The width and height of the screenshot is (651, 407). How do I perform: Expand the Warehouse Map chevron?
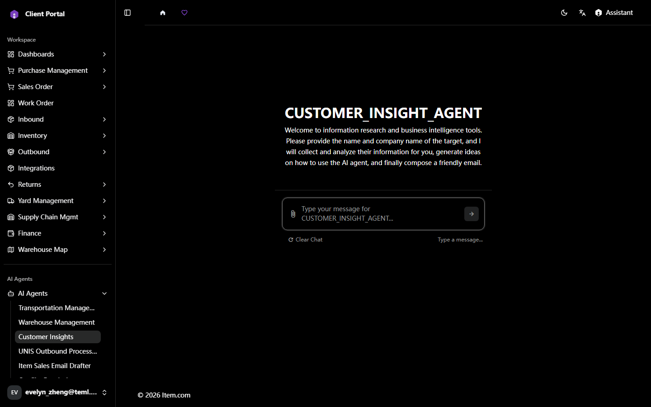click(104, 250)
